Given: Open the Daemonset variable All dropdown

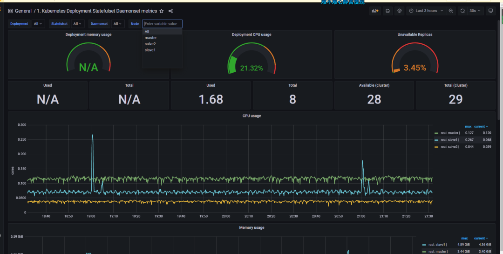Looking at the screenshot, I should point(118,24).
